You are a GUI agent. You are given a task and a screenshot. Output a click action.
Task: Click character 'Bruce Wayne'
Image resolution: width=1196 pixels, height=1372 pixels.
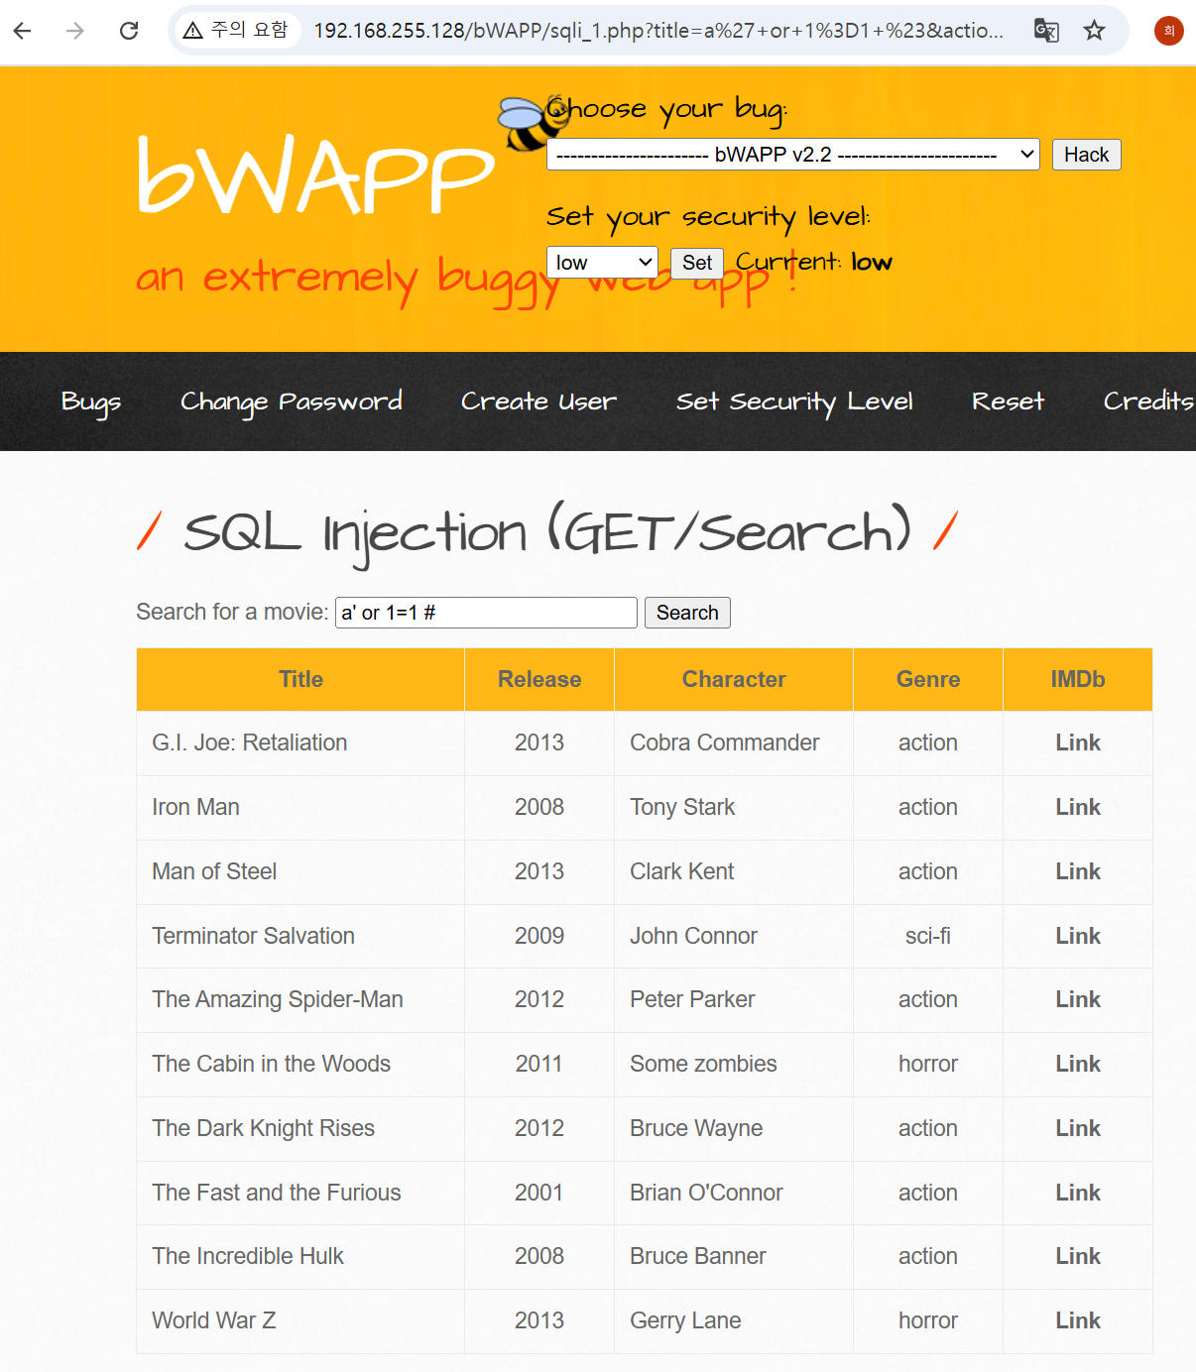pos(696,1128)
